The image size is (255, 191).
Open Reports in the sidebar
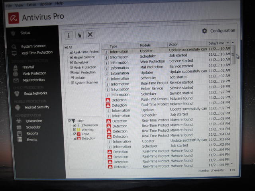[32, 134]
